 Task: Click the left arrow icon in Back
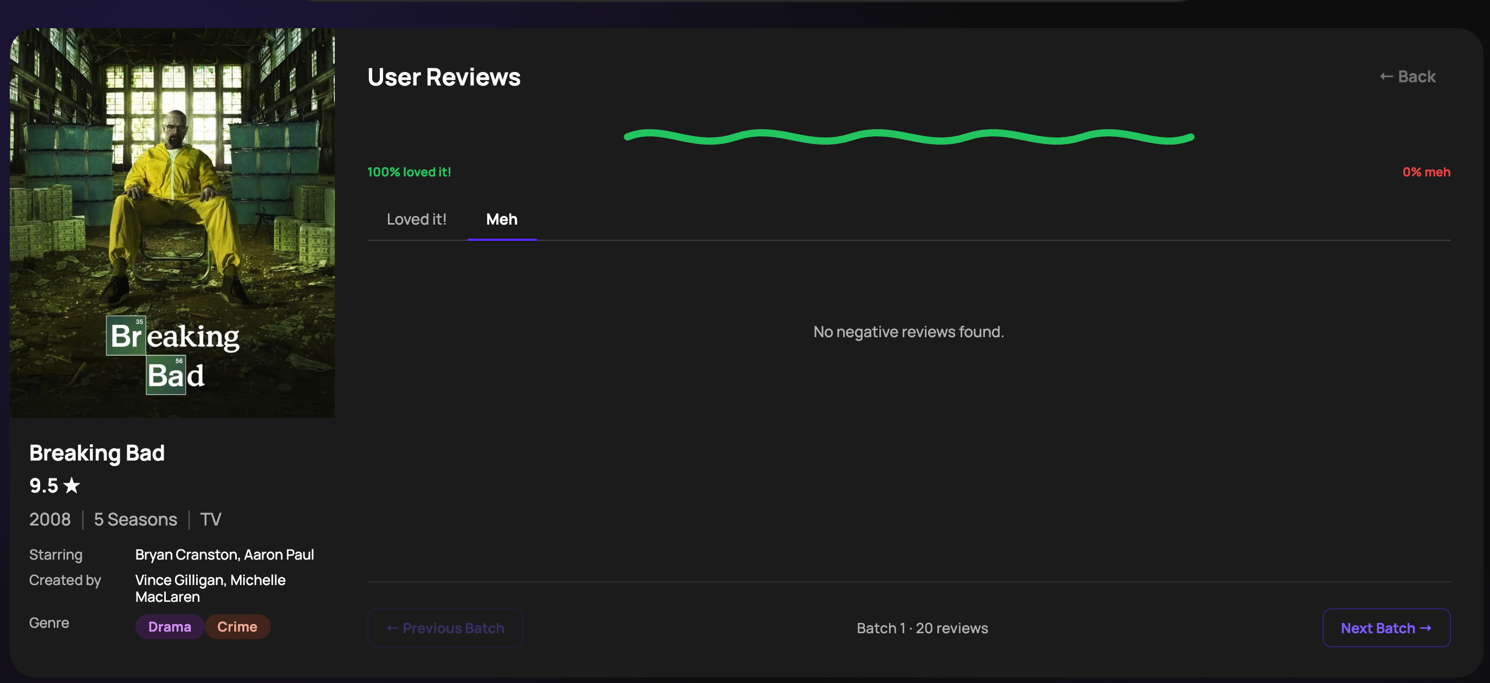click(x=1386, y=76)
